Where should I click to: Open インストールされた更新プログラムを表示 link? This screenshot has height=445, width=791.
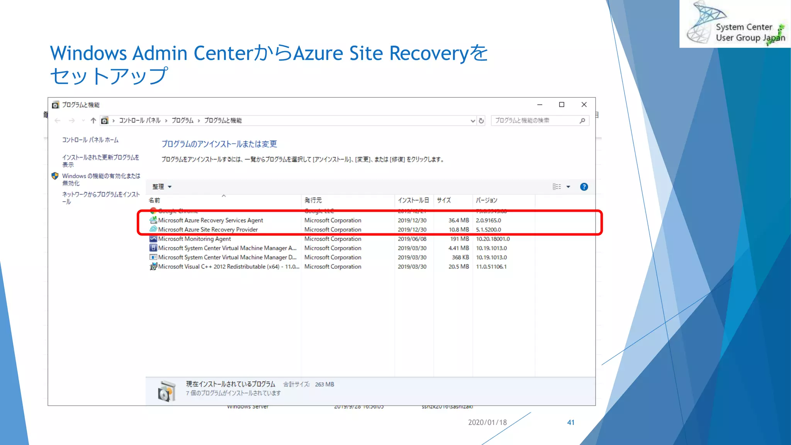tap(100, 161)
